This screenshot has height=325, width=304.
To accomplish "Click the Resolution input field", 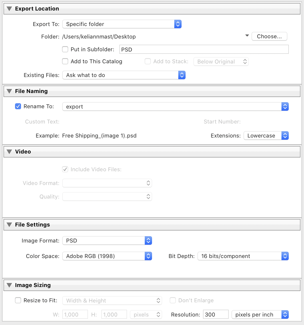I will pos(216,314).
